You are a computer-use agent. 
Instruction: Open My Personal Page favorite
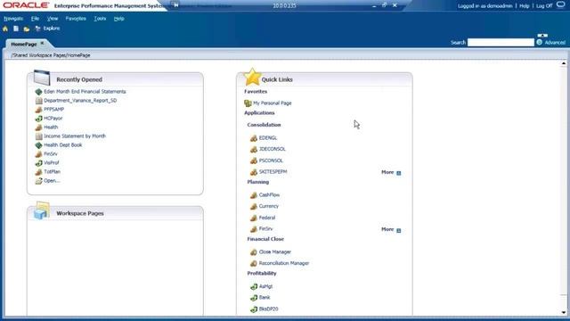tap(273, 103)
